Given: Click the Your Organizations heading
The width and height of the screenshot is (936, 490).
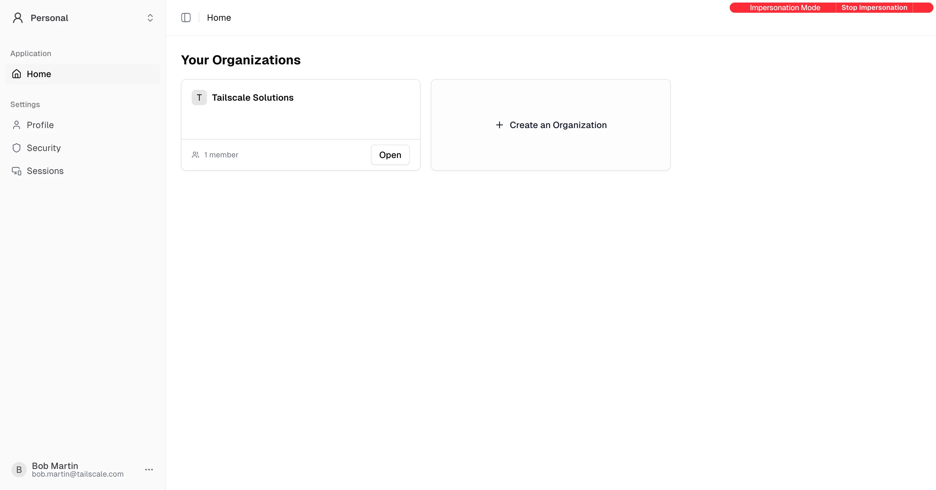Looking at the screenshot, I should pos(241,60).
